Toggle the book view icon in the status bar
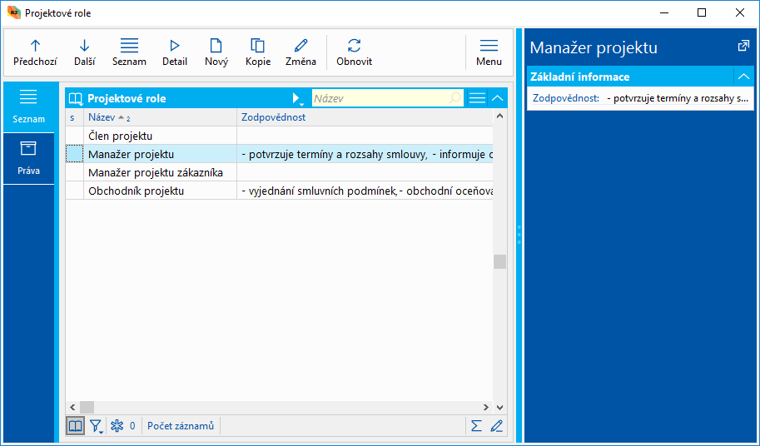Viewport: 760px width, 446px height. (75, 426)
